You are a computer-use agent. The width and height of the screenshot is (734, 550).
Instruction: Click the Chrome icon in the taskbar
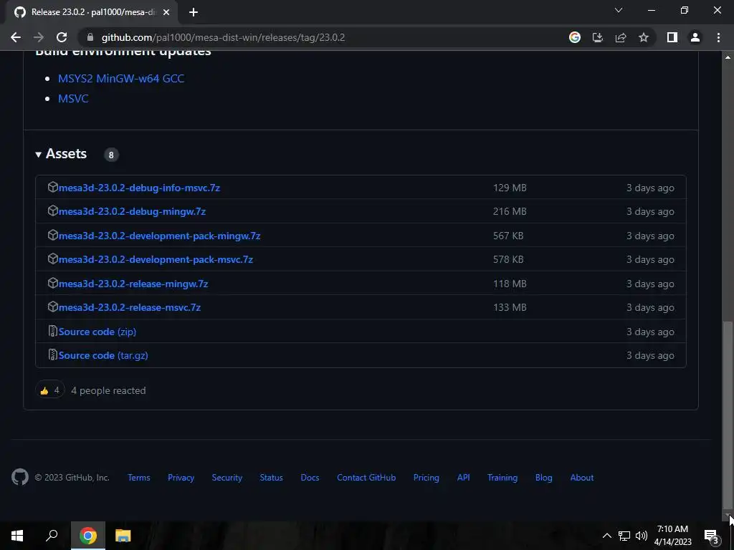88,536
